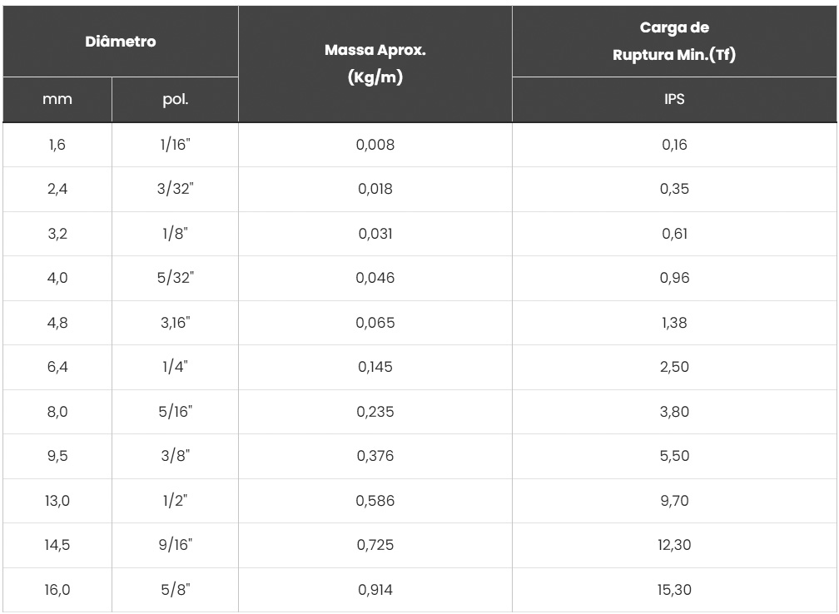Select the 3,16" inch cell
839x614 pixels.
[175, 323]
